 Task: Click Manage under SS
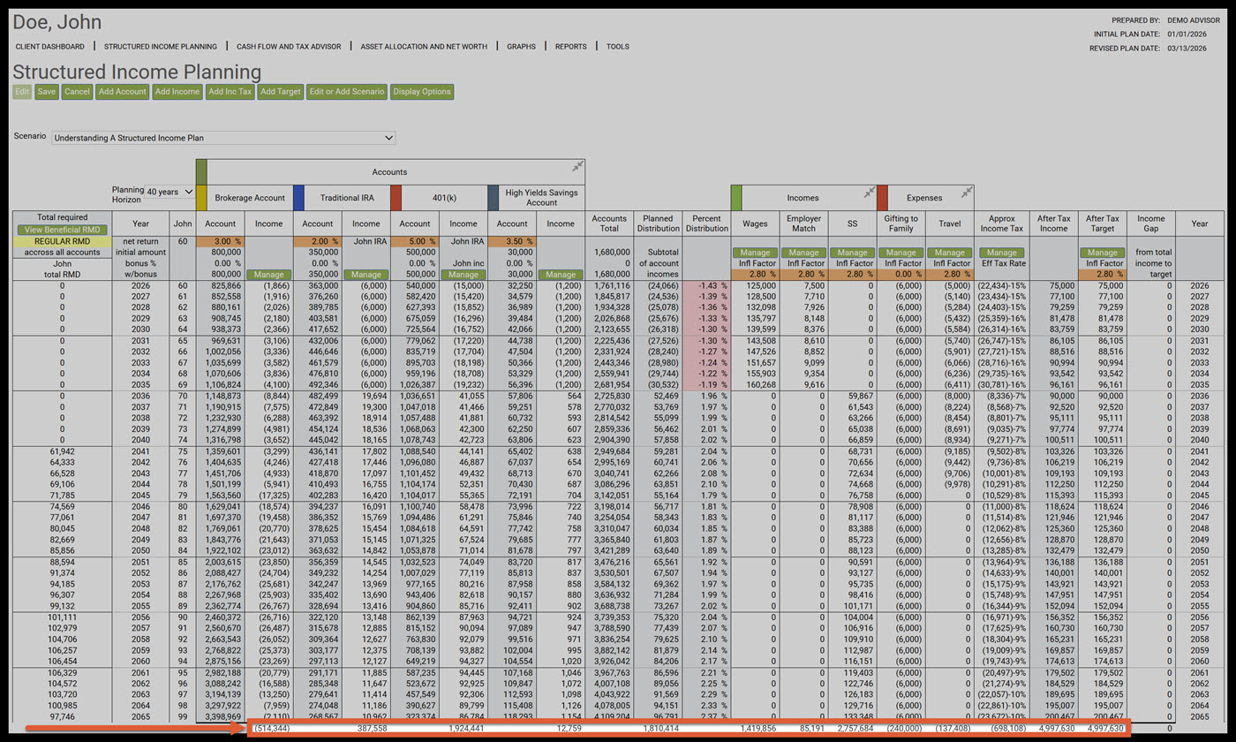[x=853, y=253]
